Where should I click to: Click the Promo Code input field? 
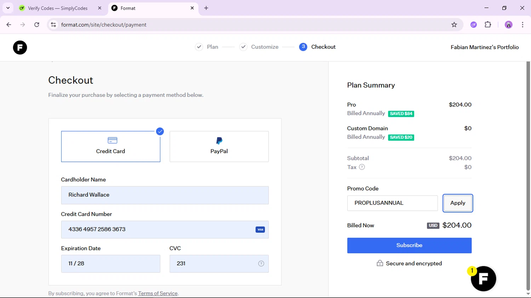click(392, 203)
